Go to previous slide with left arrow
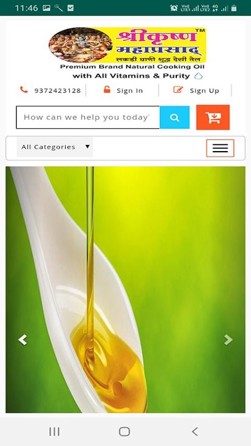The height and width of the screenshot is (446, 251). click(22, 340)
